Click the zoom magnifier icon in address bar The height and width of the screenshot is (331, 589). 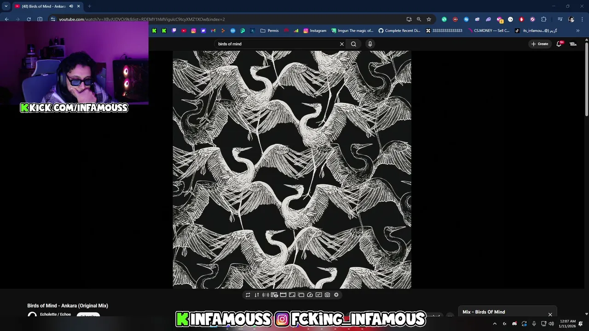pyautogui.click(x=419, y=19)
